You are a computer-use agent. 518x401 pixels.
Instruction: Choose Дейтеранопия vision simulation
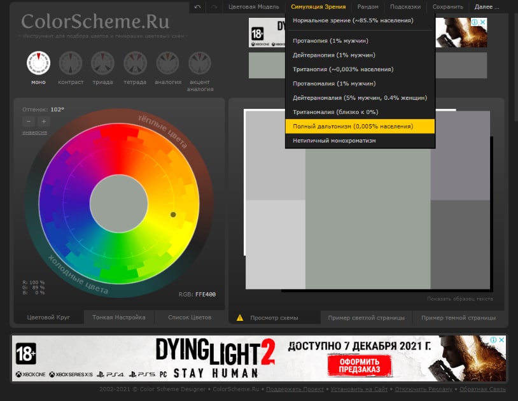tap(360, 55)
